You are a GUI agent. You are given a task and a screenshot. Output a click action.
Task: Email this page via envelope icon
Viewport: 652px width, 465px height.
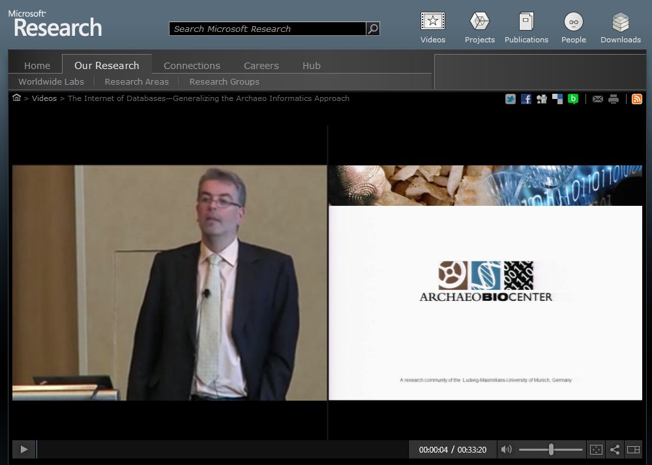[x=597, y=99]
